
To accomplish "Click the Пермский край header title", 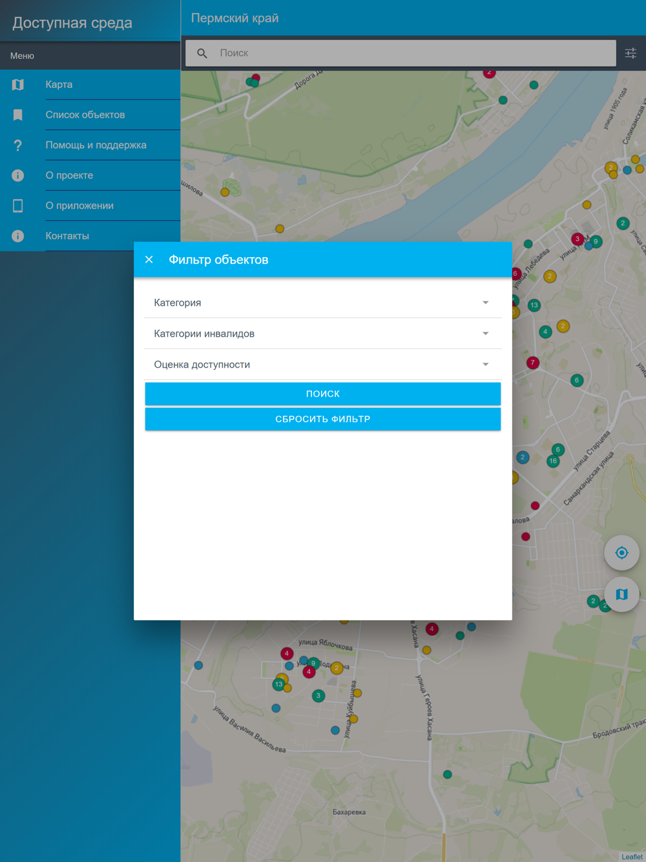I will 234,18.
